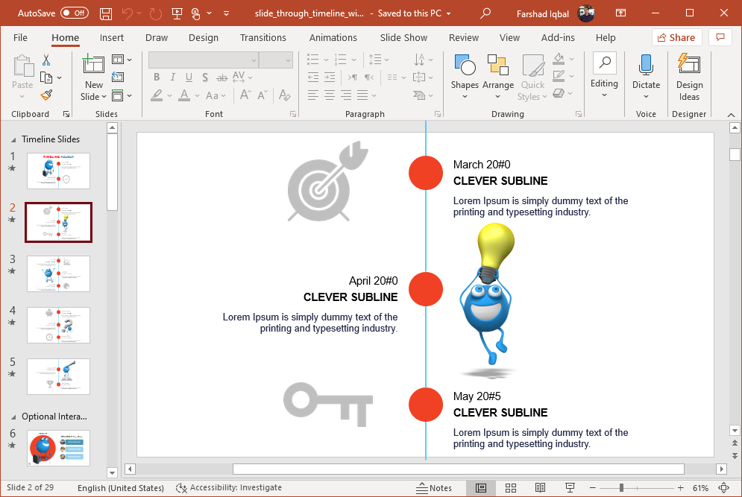Viewport: 742px width, 497px height.
Task: Click the Share button
Action: pos(676,37)
